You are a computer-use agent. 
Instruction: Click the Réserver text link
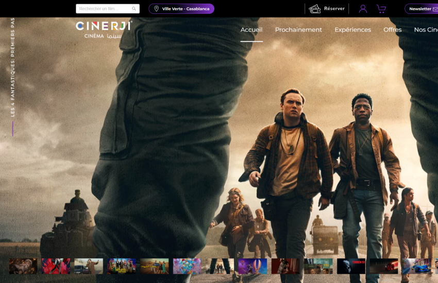[334, 9]
